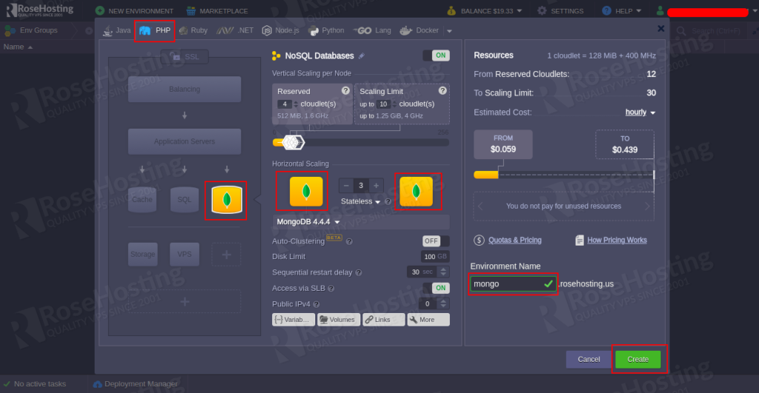Choose the .NET tab
Image resolution: width=759 pixels, height=393 pixels.
pos(235,30)
